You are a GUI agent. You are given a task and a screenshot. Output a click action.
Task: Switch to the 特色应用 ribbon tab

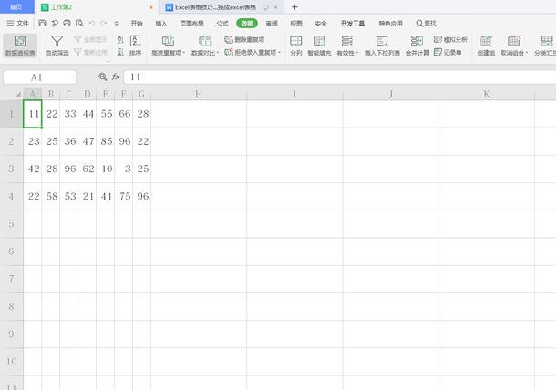point(390,24)
